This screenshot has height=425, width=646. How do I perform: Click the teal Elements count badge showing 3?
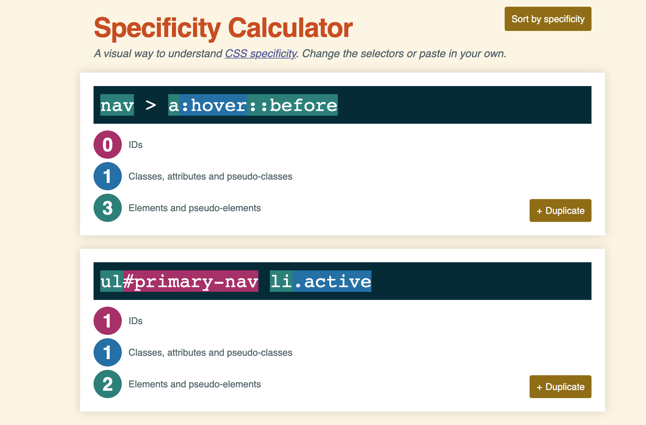point(107,208)
